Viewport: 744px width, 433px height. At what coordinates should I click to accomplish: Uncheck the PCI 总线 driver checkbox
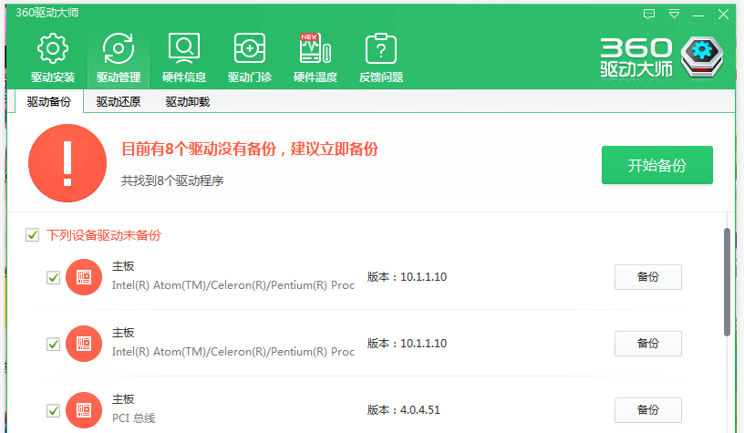tap(53, 410)
